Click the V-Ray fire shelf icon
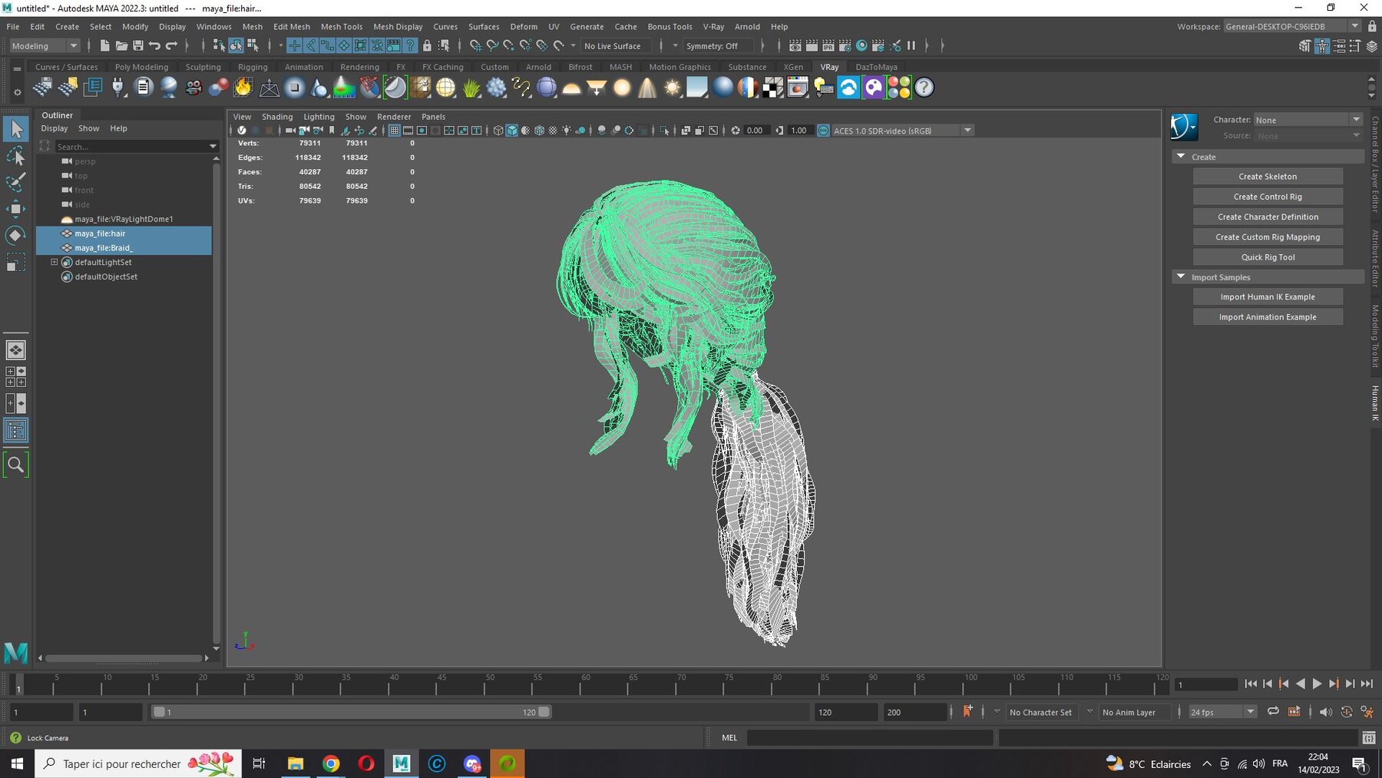 click(243, 88)
